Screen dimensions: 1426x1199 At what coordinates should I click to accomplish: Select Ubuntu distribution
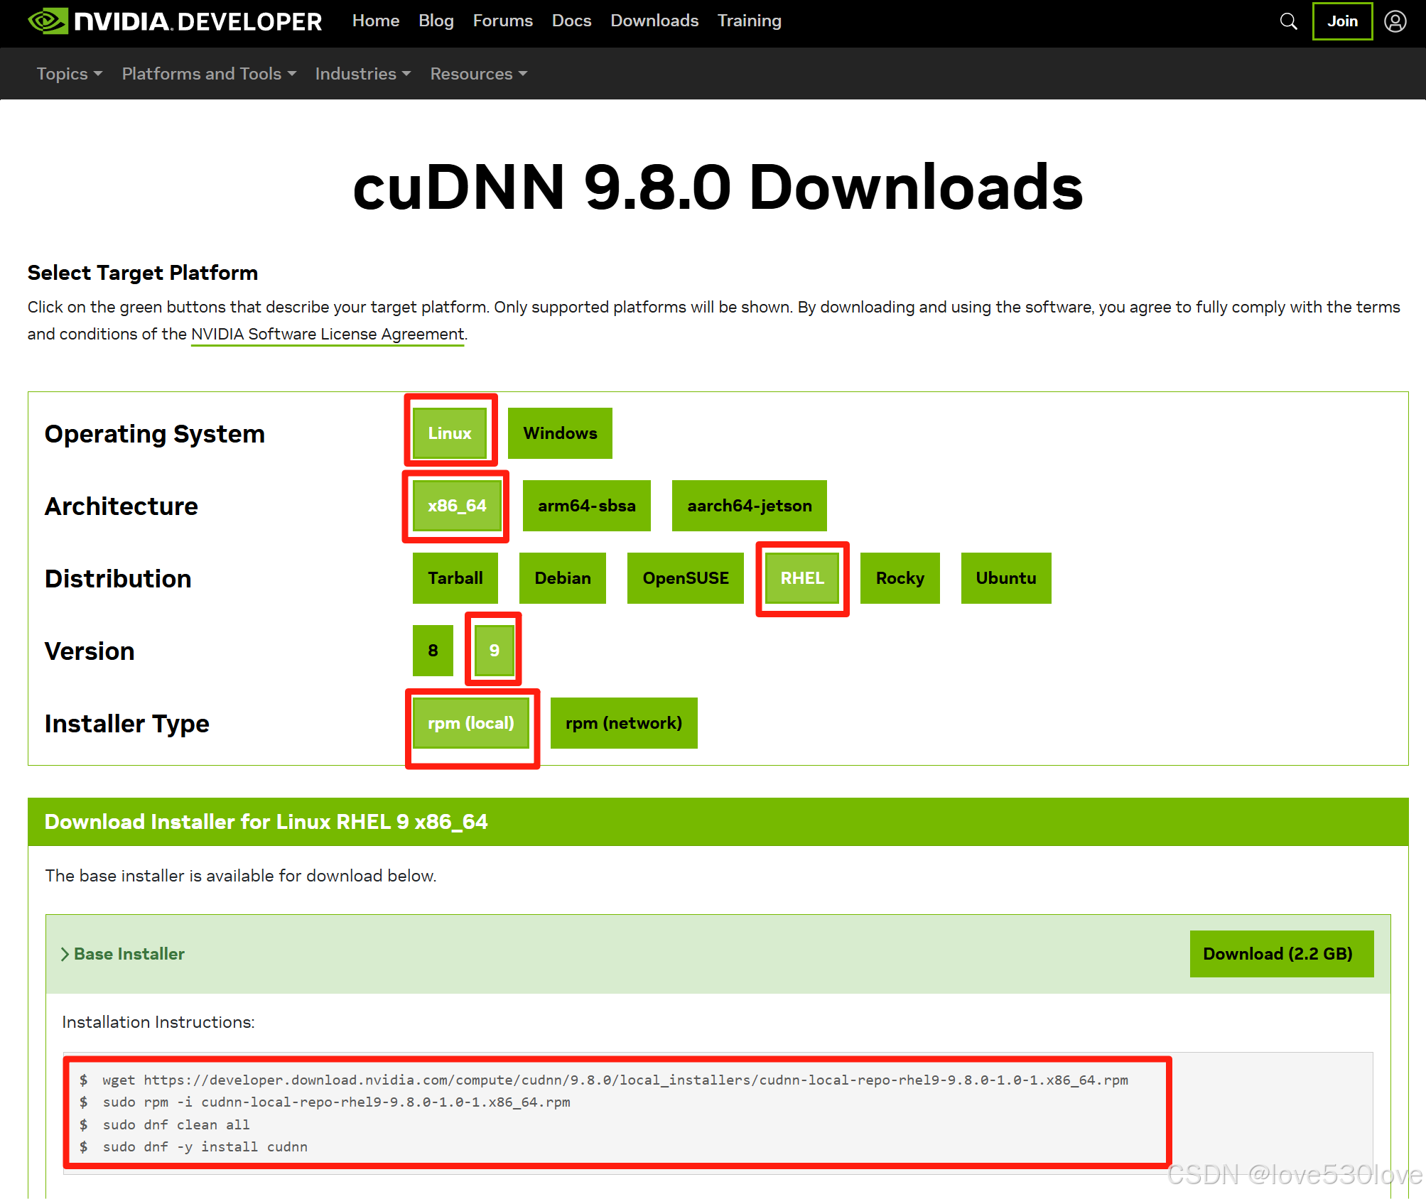click(x=1005, y=578)
